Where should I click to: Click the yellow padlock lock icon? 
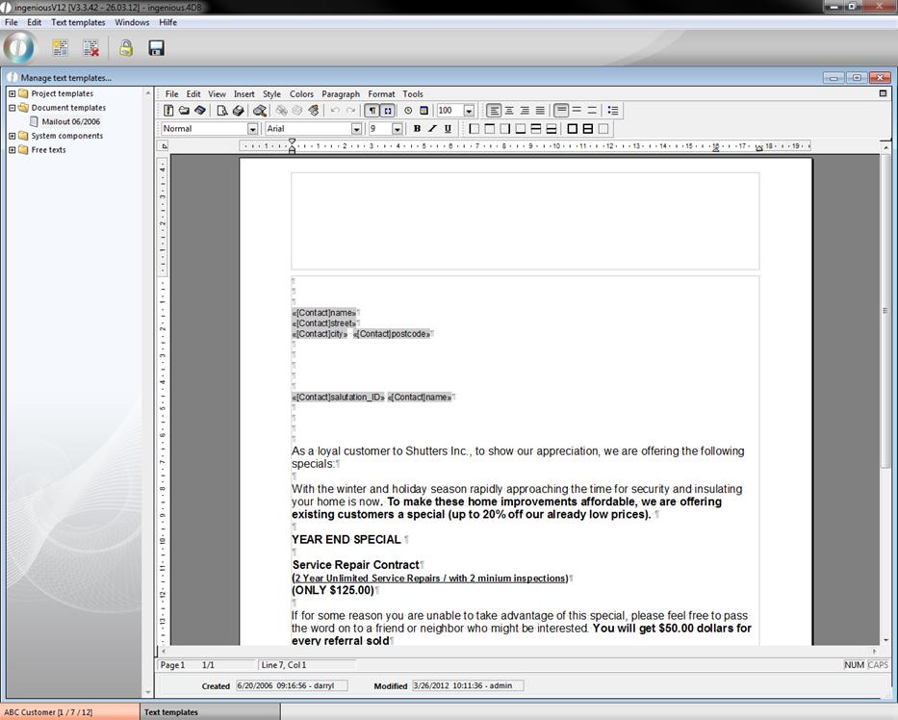(125, 47)
